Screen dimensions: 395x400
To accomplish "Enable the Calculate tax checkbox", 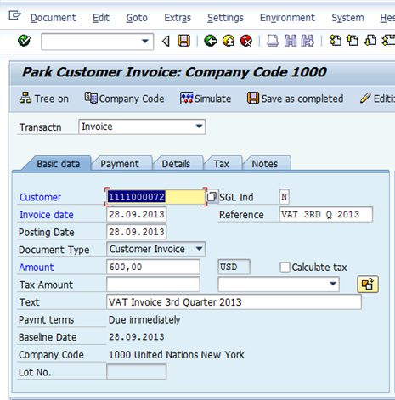I will (285, 267).
